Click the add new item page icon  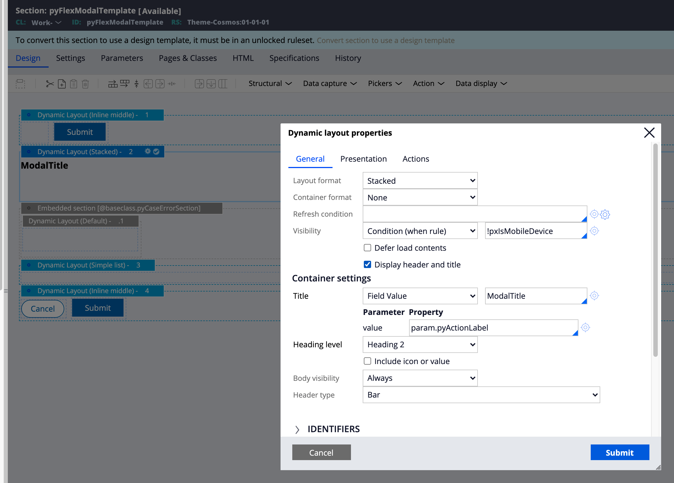click(62, 84)
